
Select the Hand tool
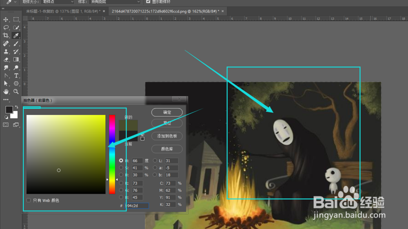point(6,92)
